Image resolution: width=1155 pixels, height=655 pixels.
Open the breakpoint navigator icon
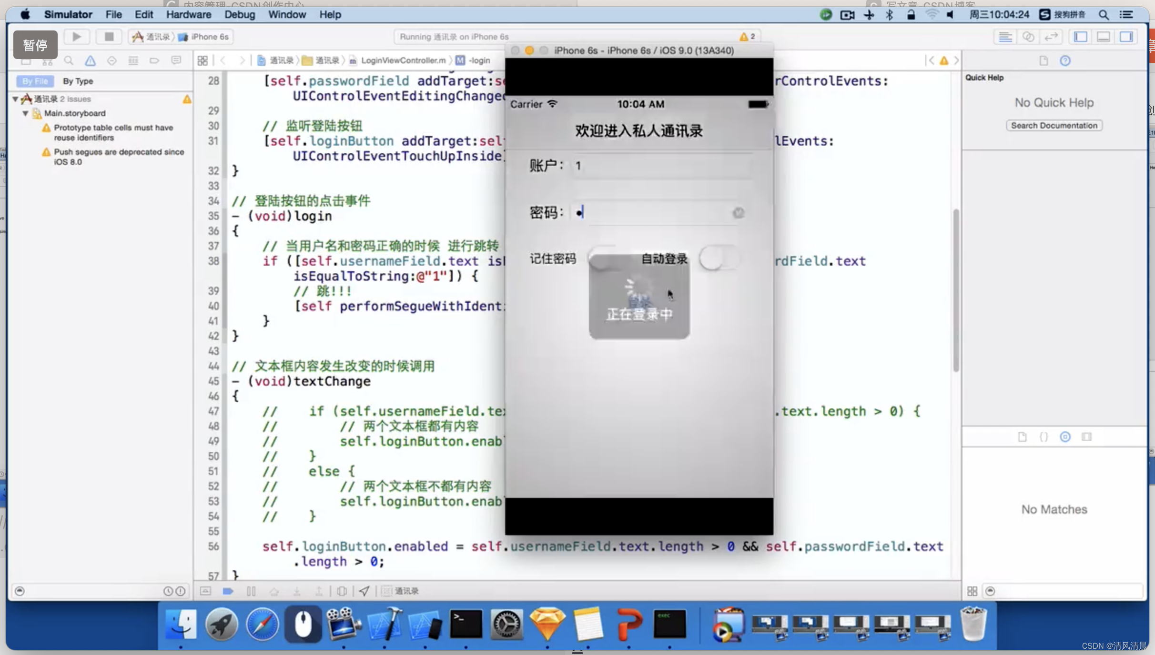pyautogui.click(x=154, y=60)
